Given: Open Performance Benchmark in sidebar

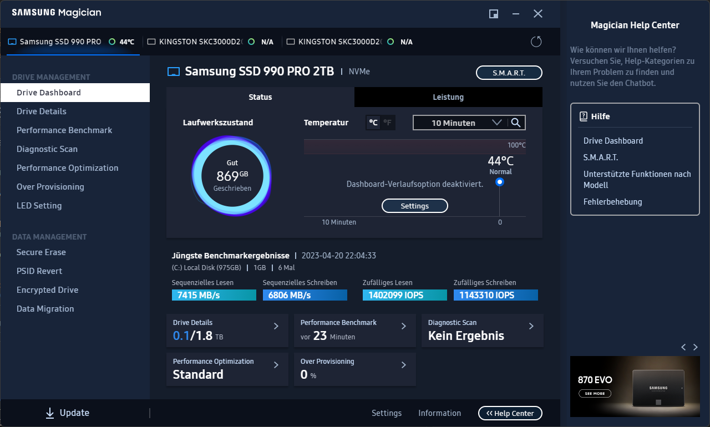Looking at the screenshot, I should point(75,130).
